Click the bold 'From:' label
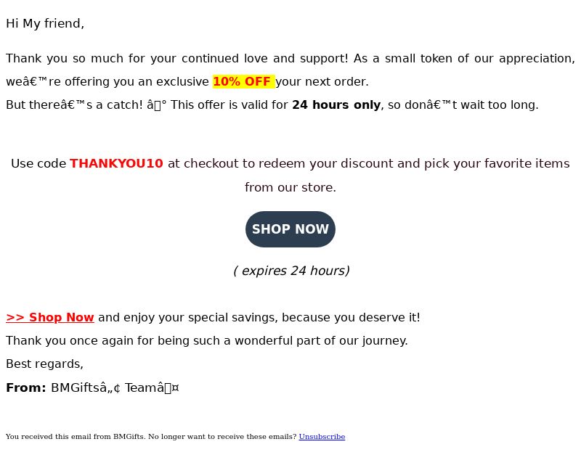Screen dimensions: 581x468 [26, 387]
